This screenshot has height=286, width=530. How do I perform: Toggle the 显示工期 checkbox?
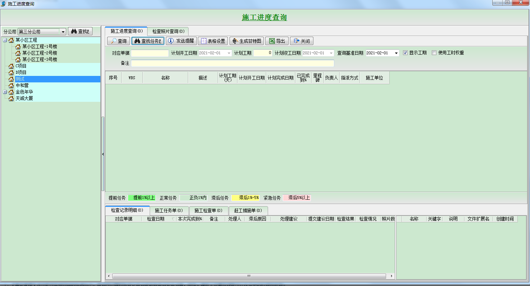click(x=405, y=53)
